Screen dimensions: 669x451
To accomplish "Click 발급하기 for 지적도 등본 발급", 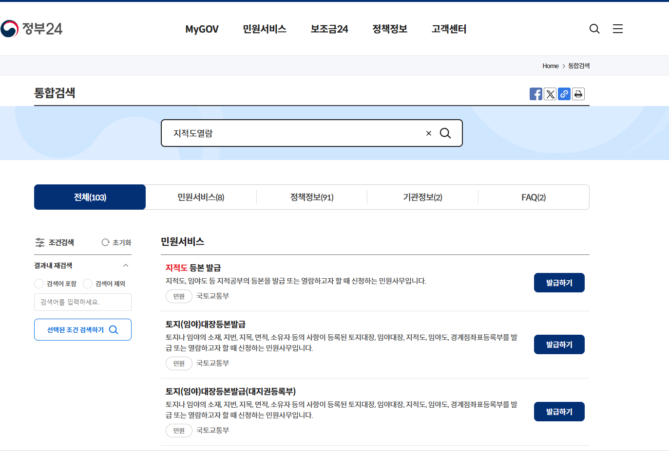I will click(559, 282).
